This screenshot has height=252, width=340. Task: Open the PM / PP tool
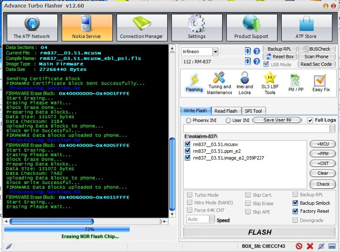[x=296, y=83]
